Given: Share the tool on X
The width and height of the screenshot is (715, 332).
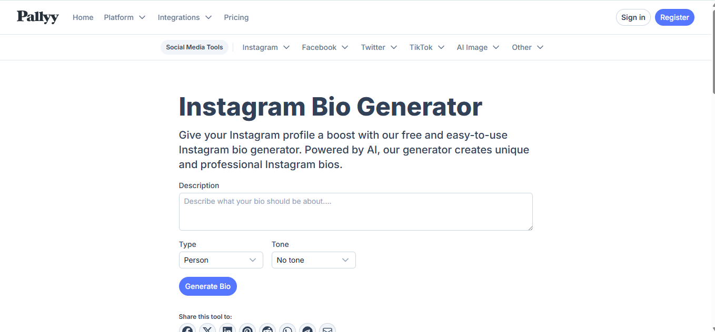Looking at the screenshot, I should pyautogui.click(x=207, y=329).
